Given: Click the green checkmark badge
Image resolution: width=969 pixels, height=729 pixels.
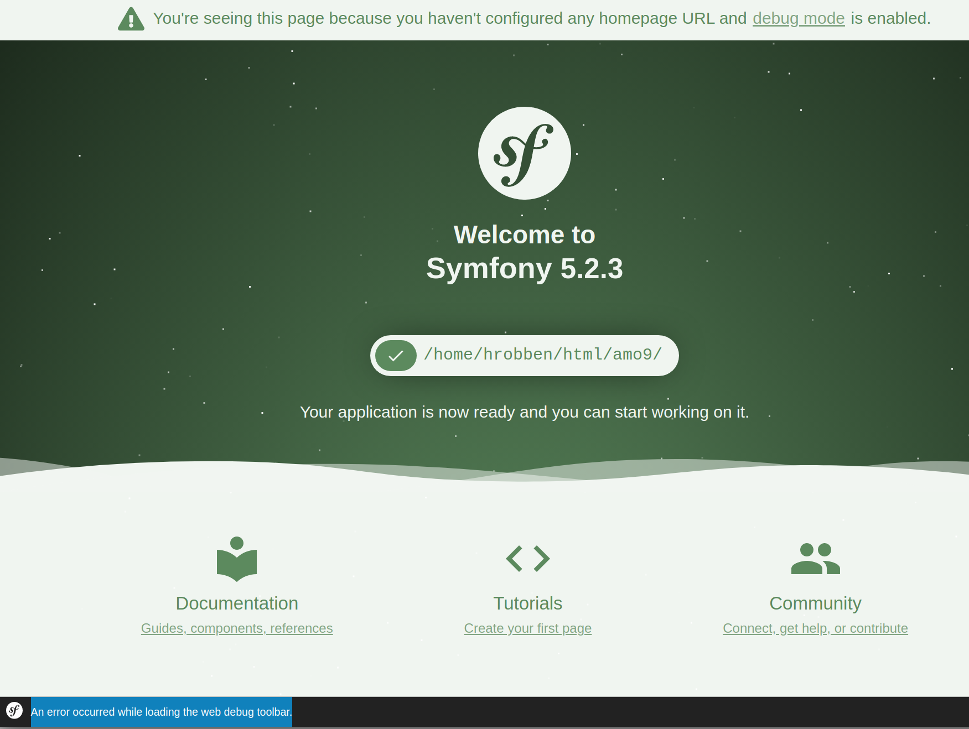Looking at the screenshot, I should (x=396, y=356).
